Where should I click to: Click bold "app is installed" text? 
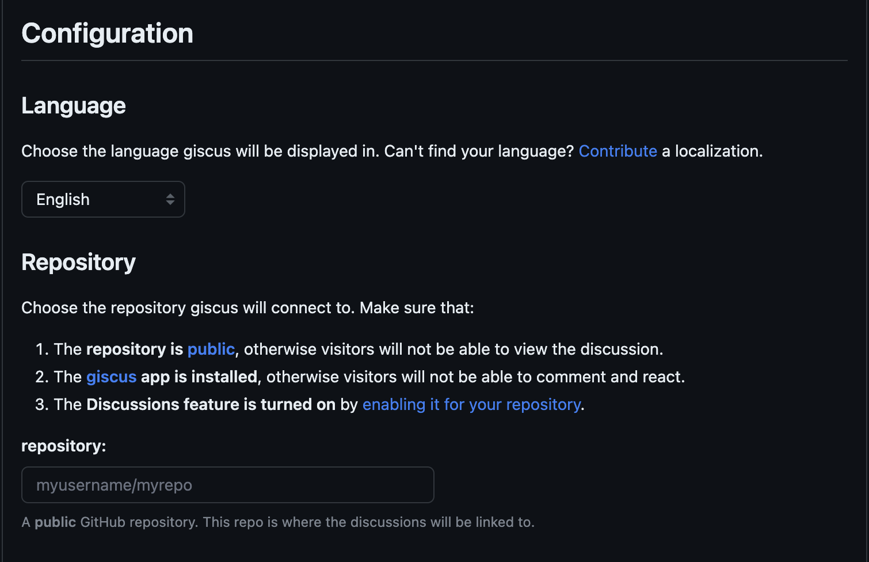[x=199, y=377]
